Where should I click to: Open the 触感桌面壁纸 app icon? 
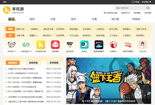[x=99, y=45]
